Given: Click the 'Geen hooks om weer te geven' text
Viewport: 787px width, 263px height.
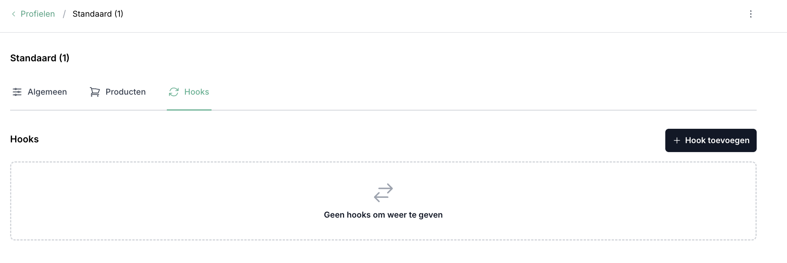Looking at the screenshot, I should 383,215.
